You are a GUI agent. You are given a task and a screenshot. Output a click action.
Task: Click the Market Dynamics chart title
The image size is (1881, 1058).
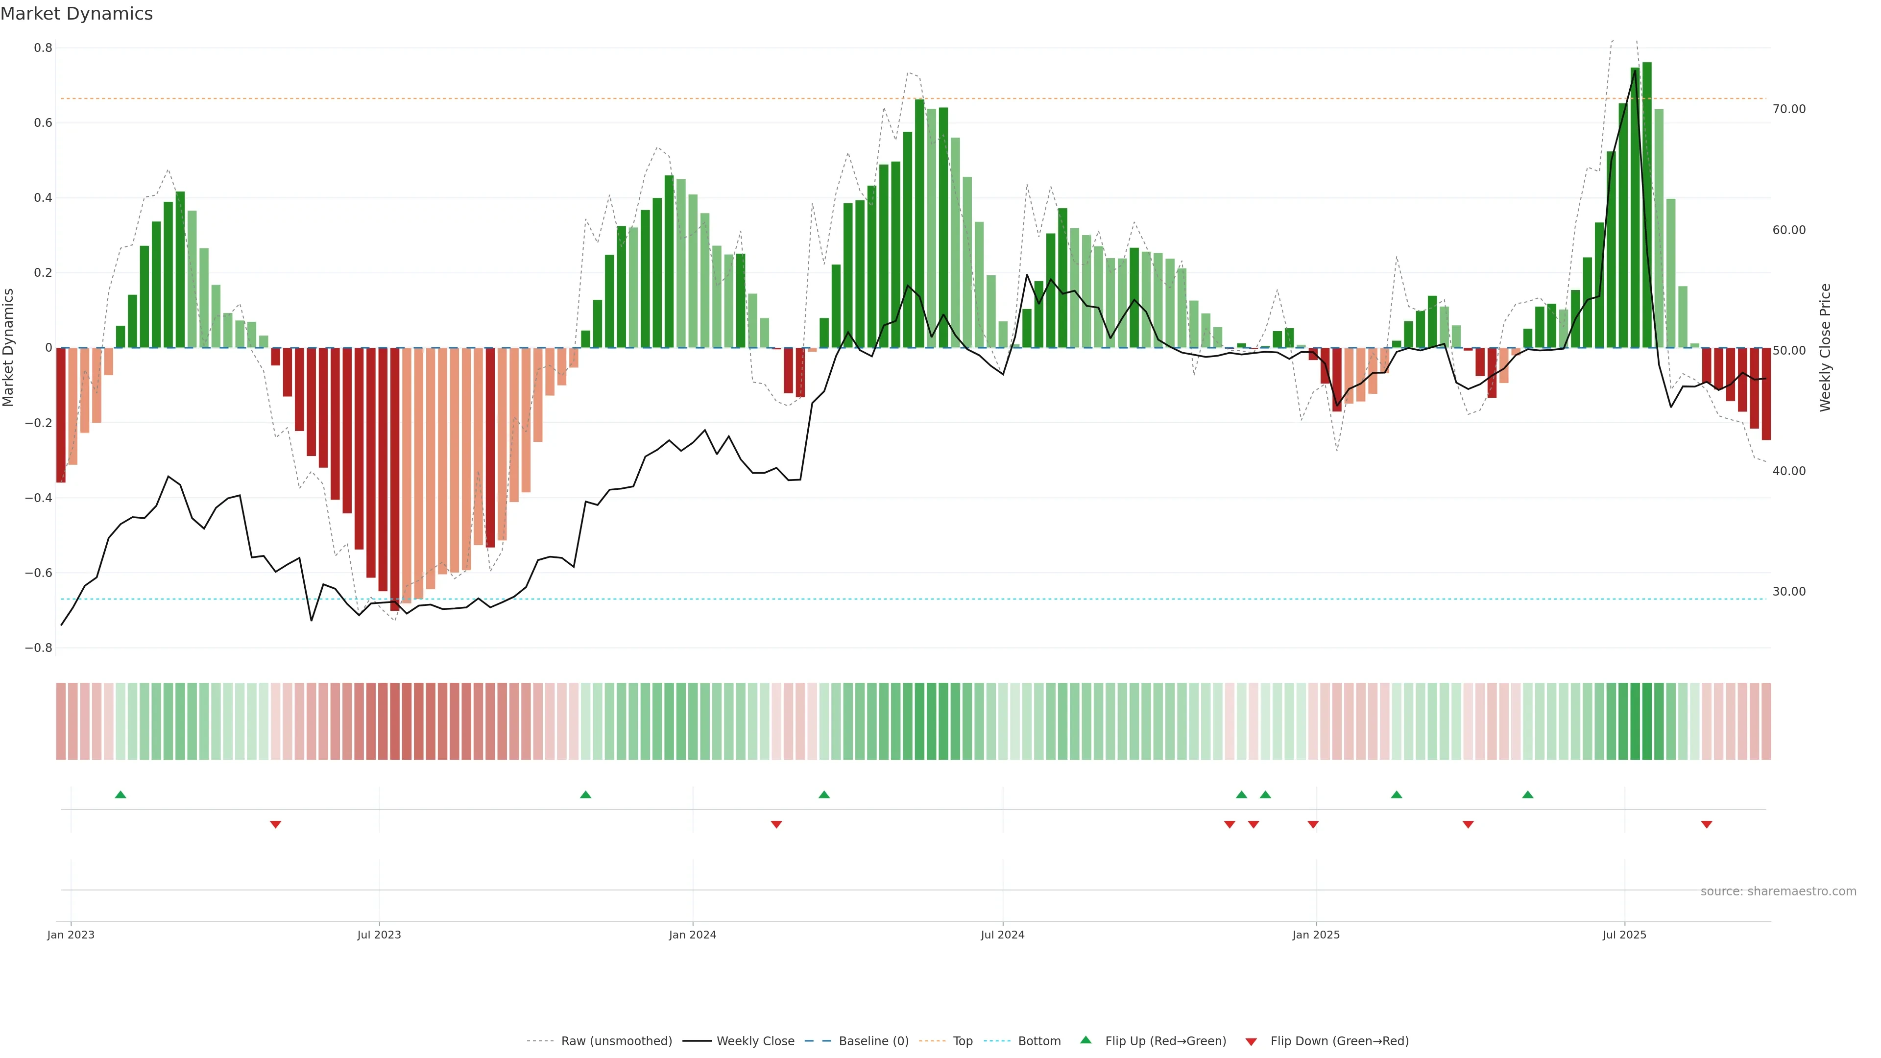click(77, 14)
